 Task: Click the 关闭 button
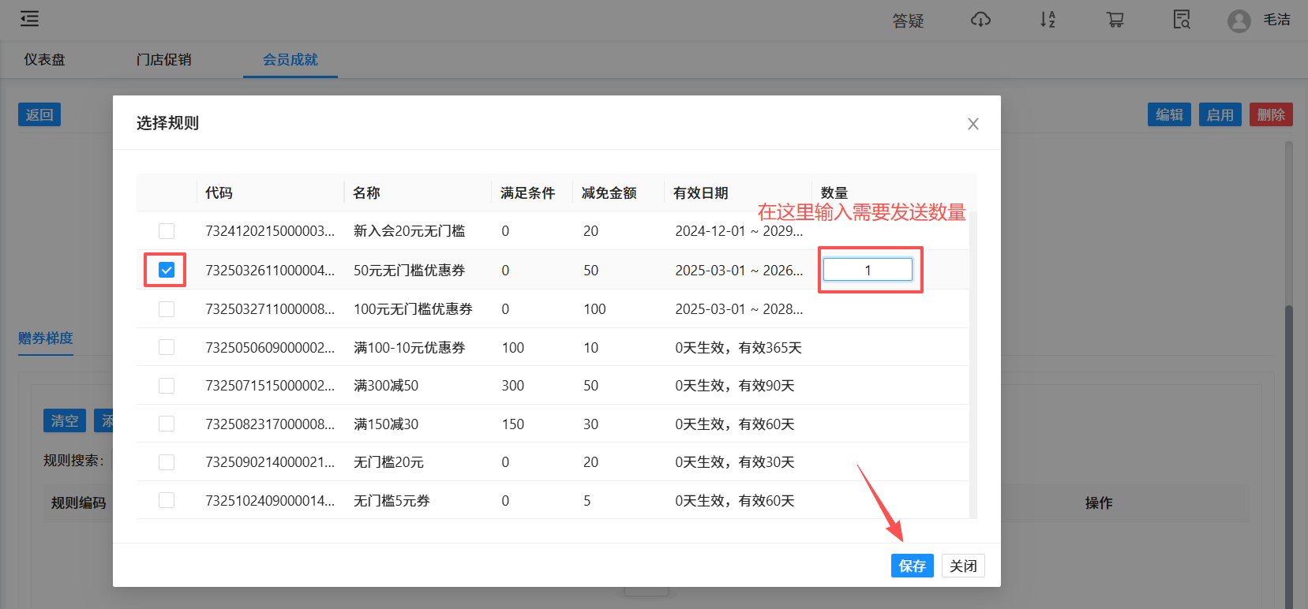[x=963, y=566]
